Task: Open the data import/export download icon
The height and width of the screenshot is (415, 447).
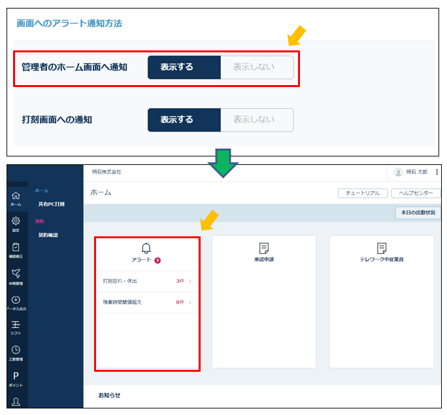Action: click(x=16, y=300)
